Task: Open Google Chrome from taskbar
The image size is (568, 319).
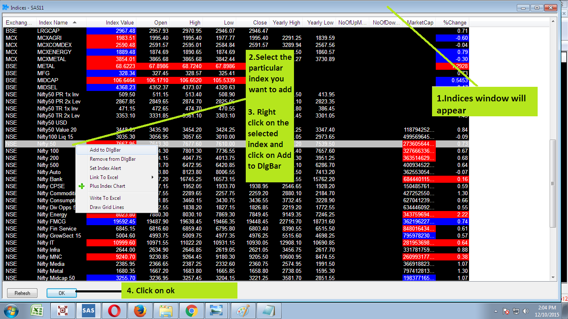Action: 192,311
